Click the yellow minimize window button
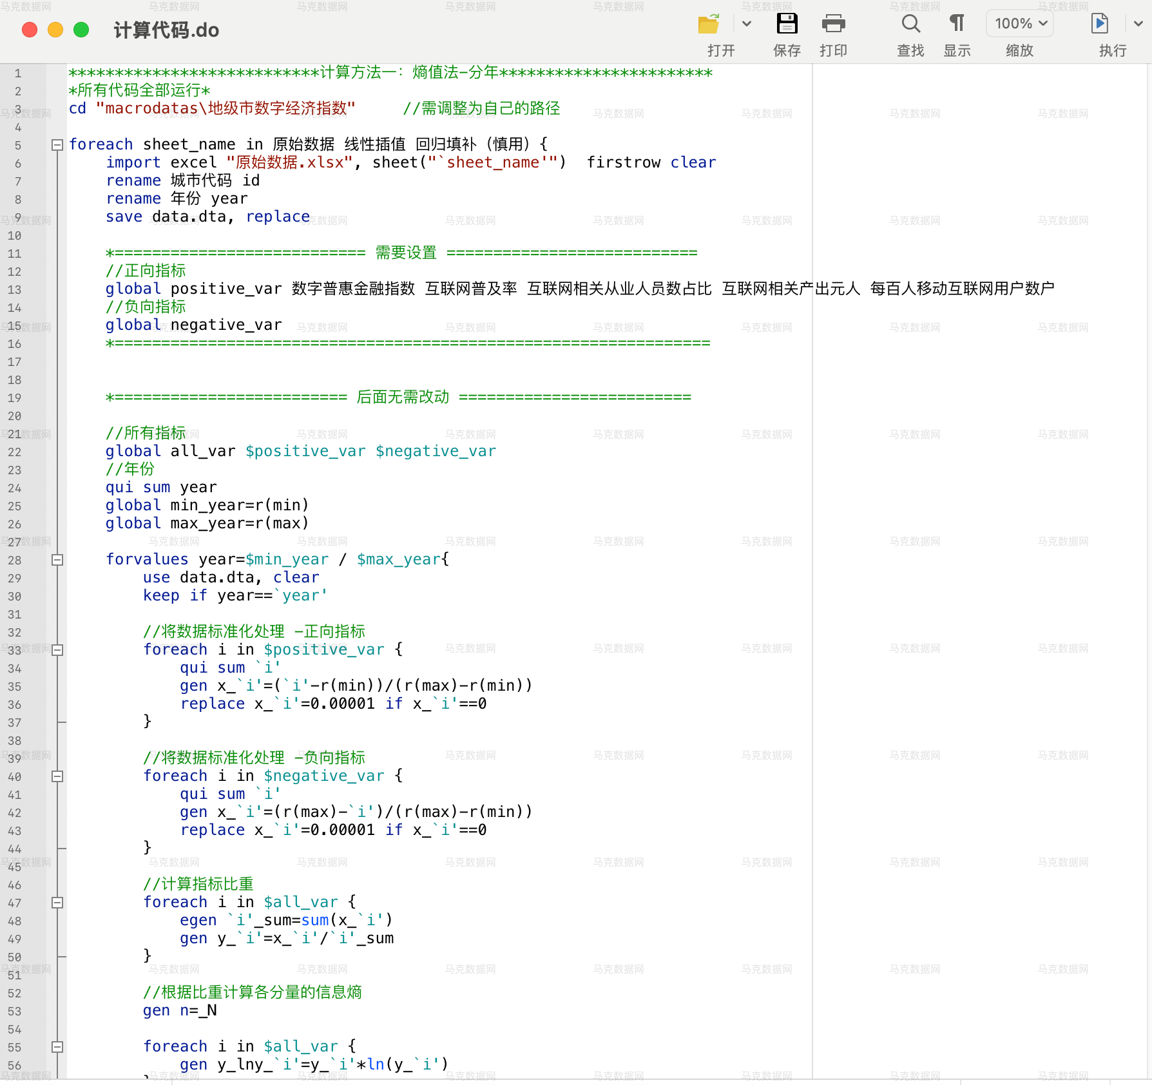 click(55, 30)
